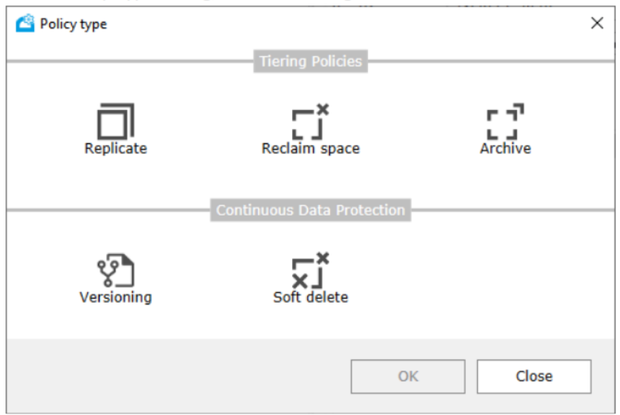This screenshot has height=415, width=620.
Task: Click the Soft delete text label
Action: 310,297
